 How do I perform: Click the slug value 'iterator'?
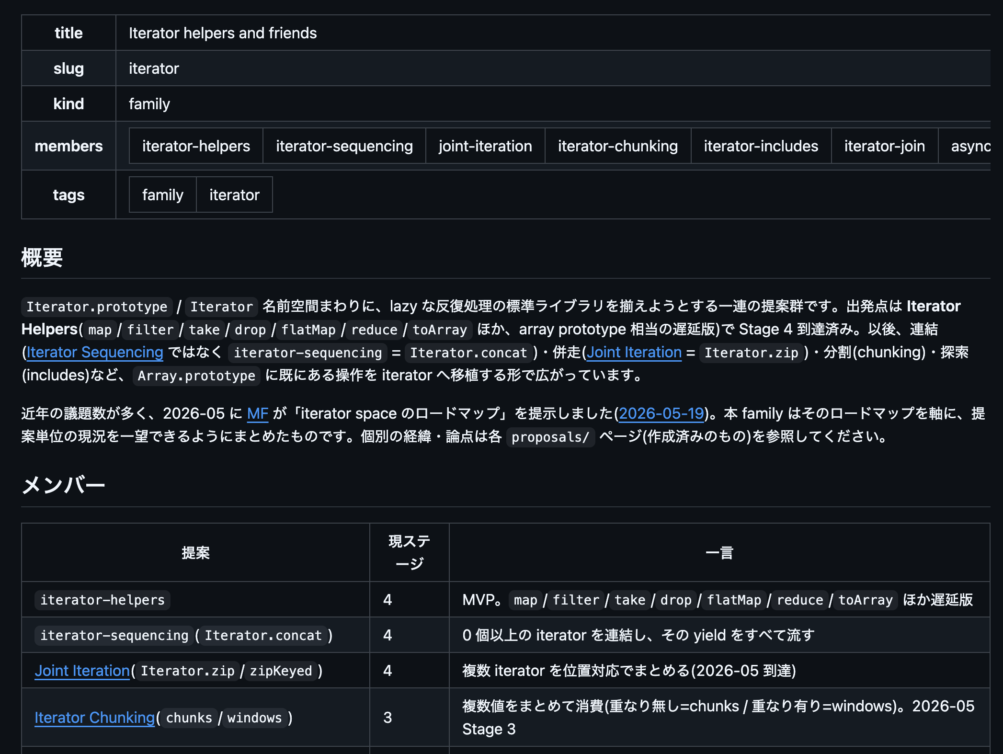[154, 68]
